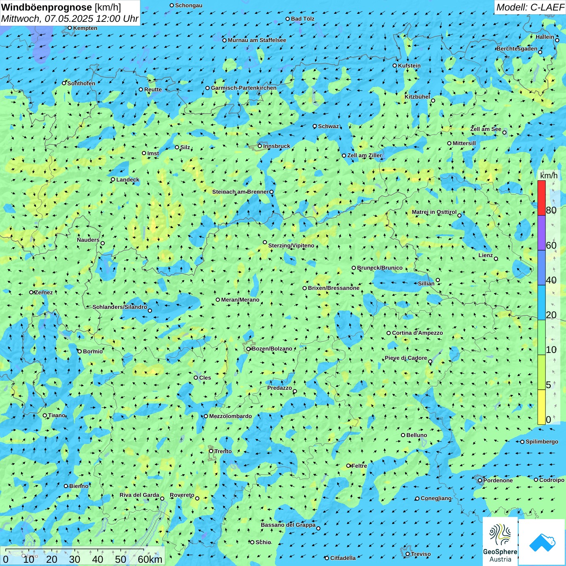Viewport: 566px width, 566px height.
Task: Click the Cles city label
Action: click(205, 378)
